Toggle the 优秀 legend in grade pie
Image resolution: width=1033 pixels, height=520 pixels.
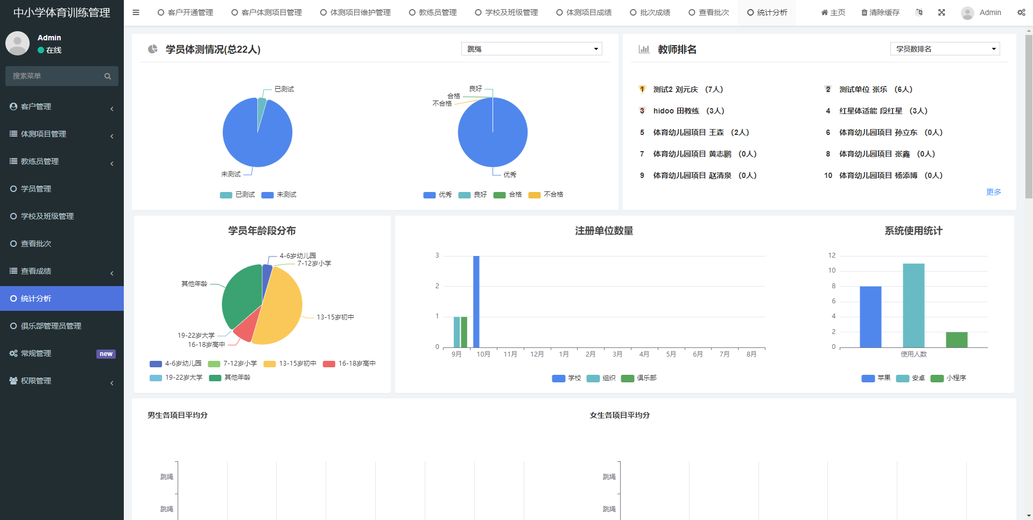tap(438, 195)
